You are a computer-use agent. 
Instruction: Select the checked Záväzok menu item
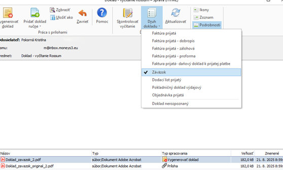[191, 72]
